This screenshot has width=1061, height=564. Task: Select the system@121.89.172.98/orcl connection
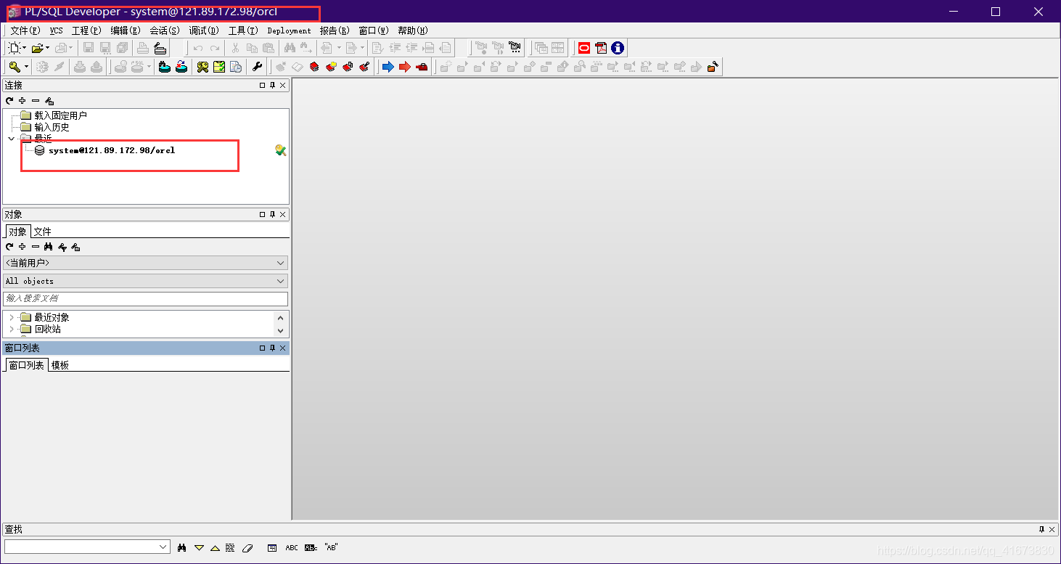click(112, 150)
